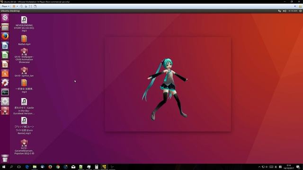The height and width of the screenshot is (170, 303).
Task: Open Windows Action Center notifications
Action: pos(298,167)
